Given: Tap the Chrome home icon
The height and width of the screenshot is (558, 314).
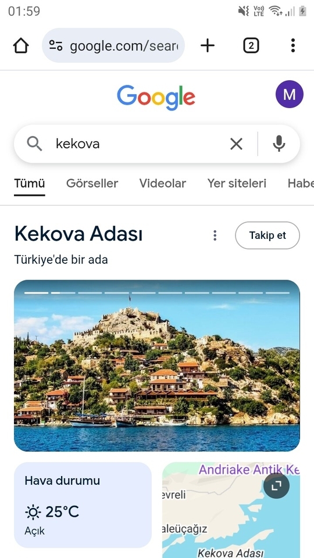Looking at the screenshot, I should coord(21,45).
